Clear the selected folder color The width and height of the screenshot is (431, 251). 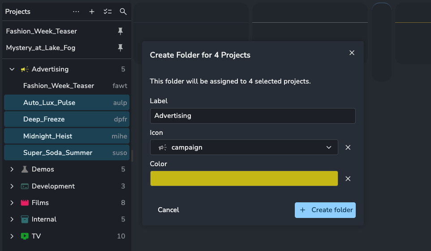click(x=348, y=179)
